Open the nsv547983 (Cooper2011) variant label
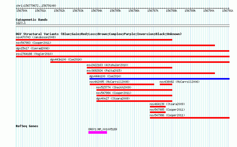237x147 pixels. (34, 43)
